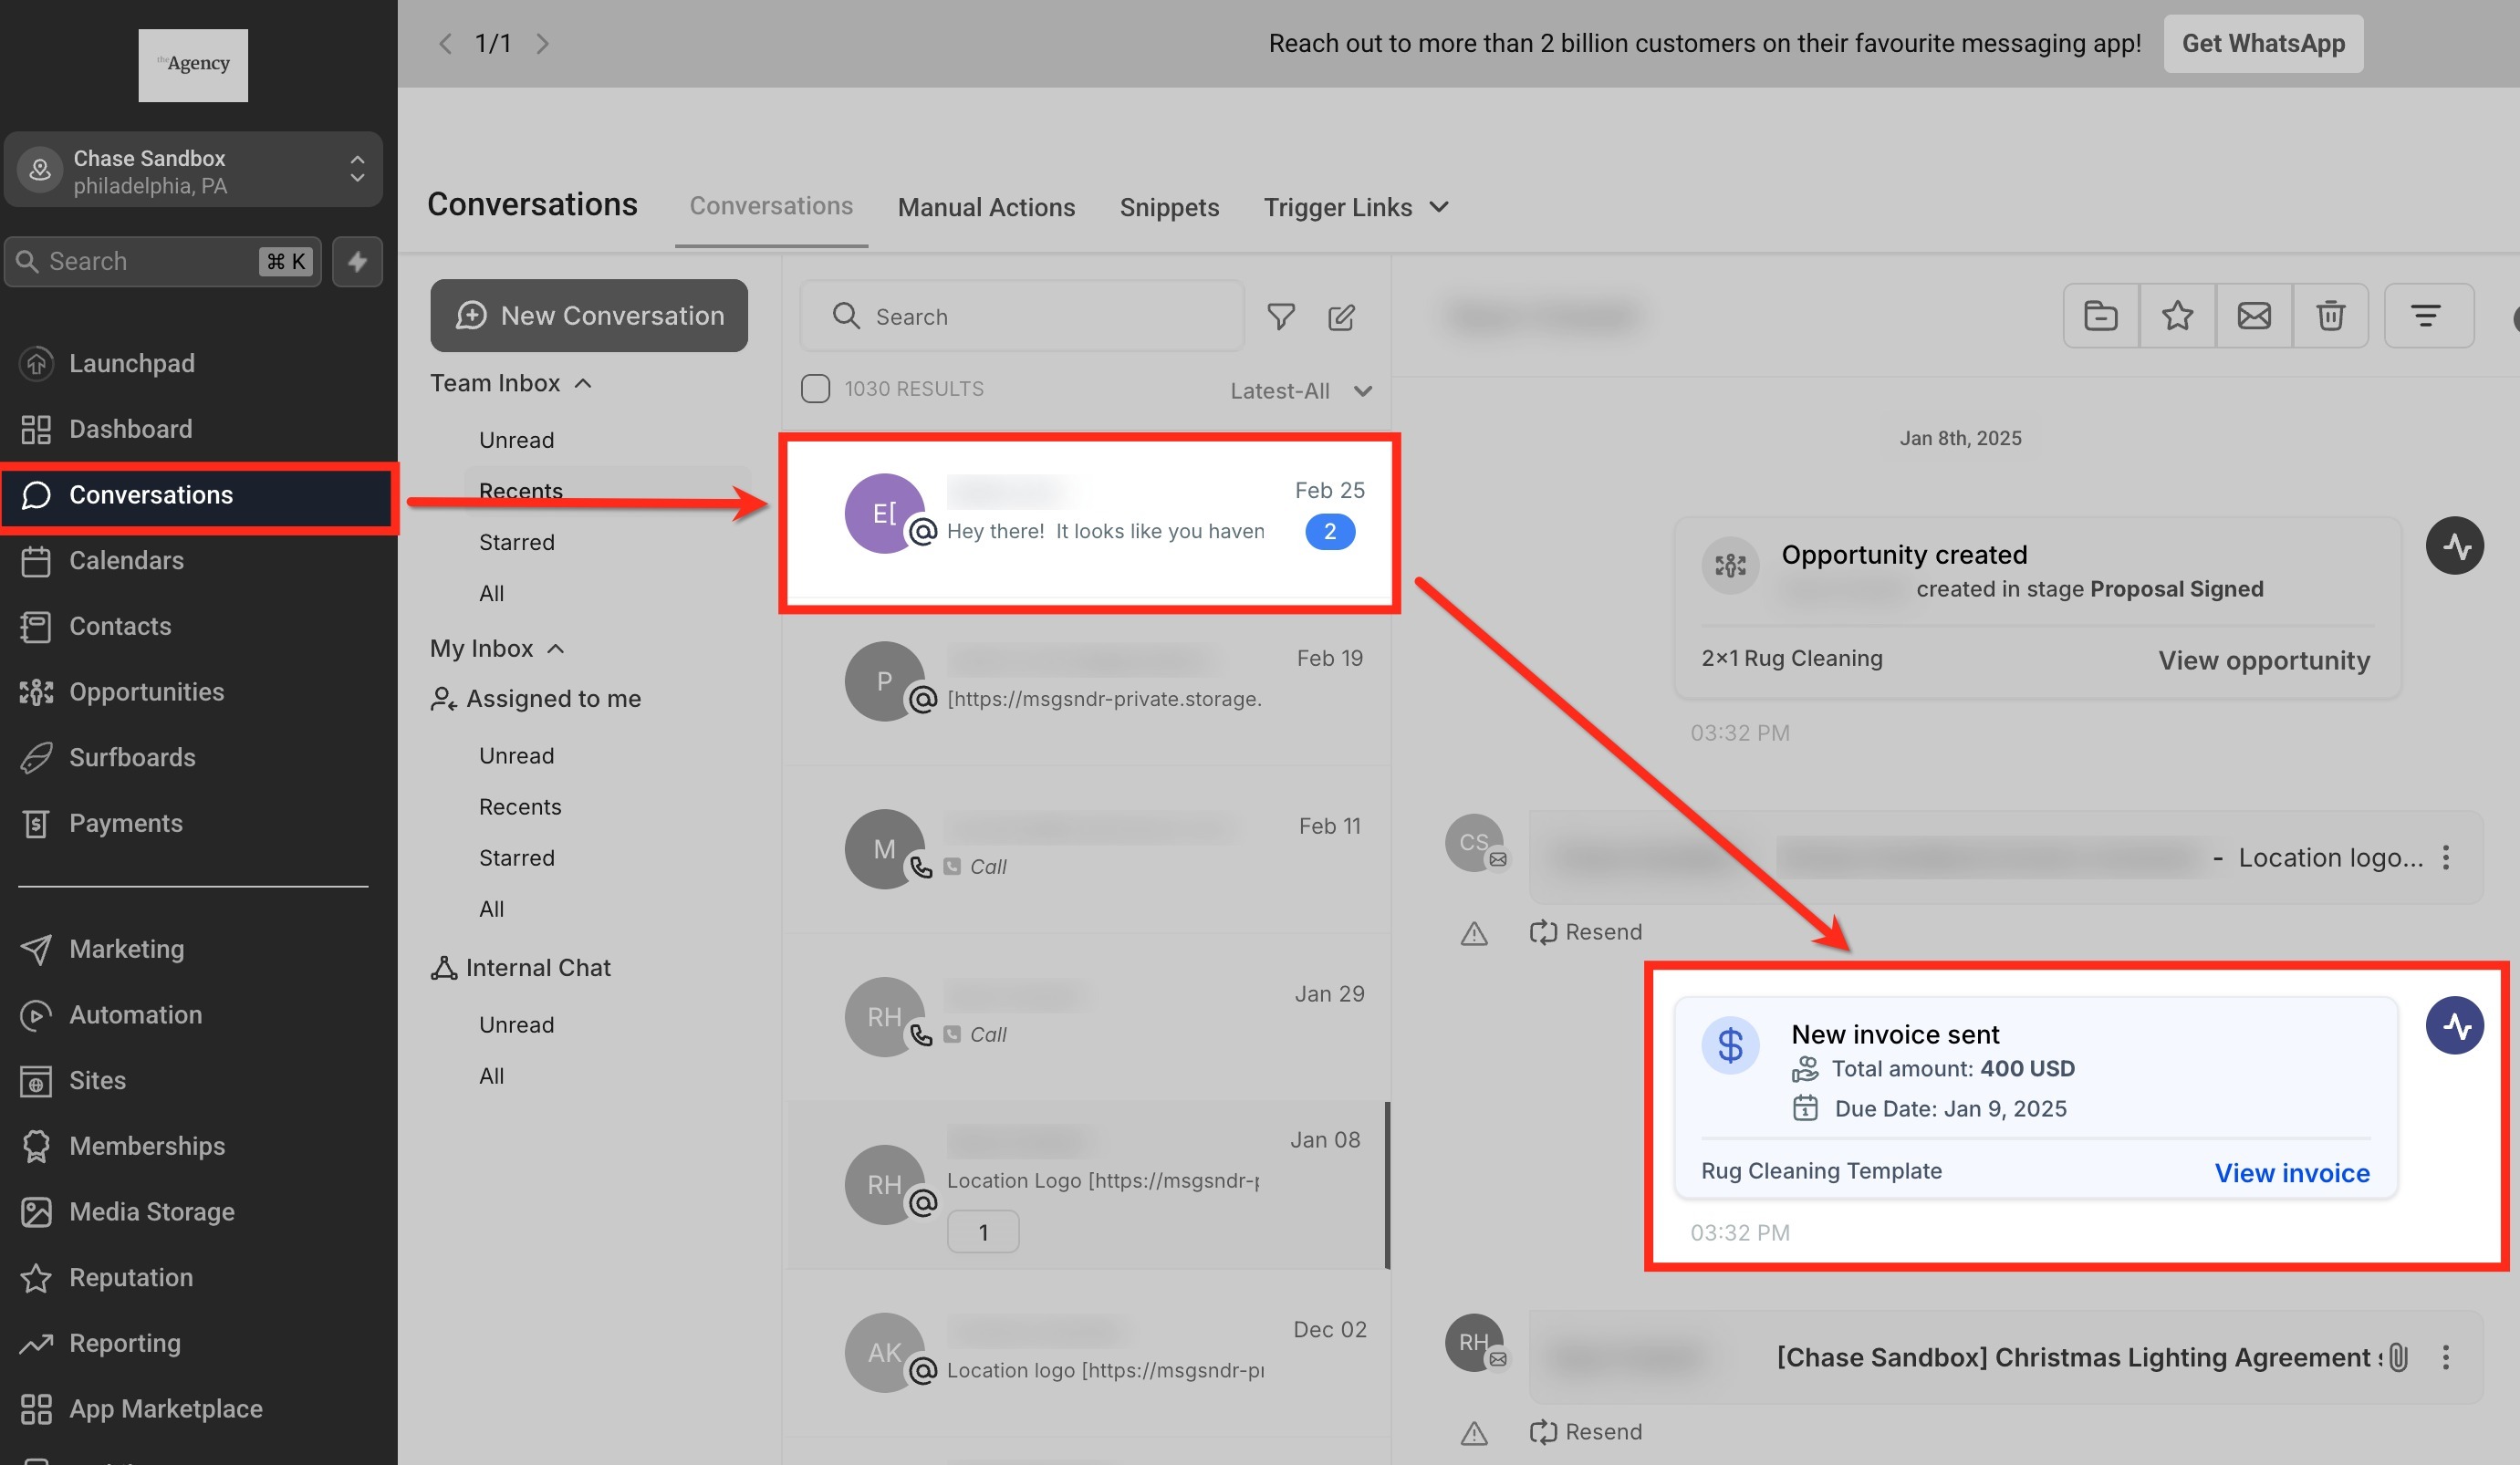Check the 1030 results select-all checkbox

click(x=815, y=389)
